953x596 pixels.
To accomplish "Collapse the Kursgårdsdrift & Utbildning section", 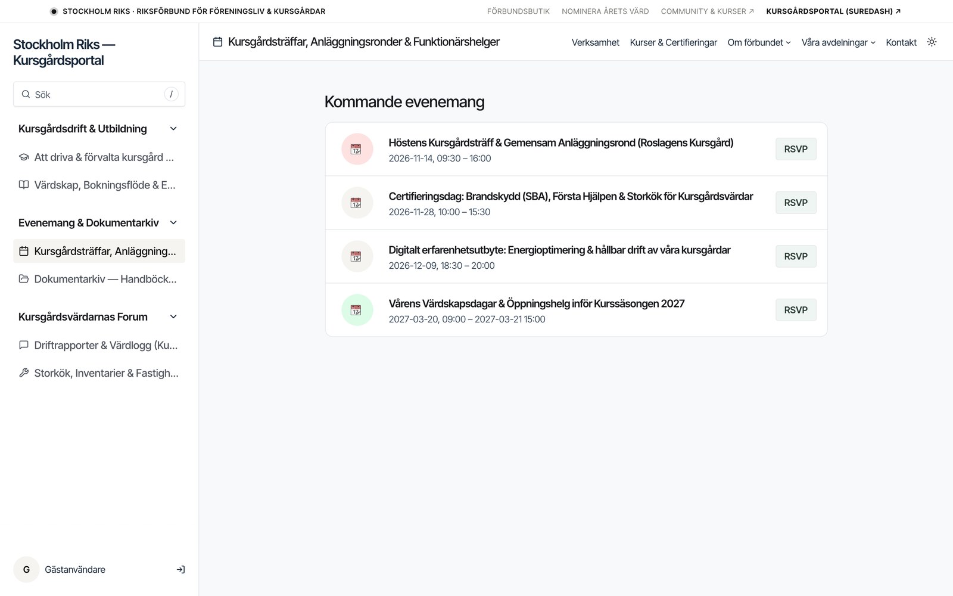I will pos(173,129).
